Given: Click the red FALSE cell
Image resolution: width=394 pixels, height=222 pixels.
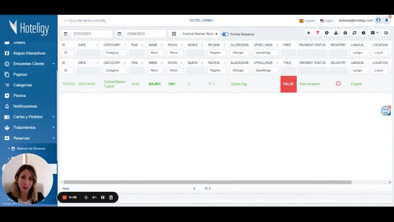Looking at the screenshot, I should (x=289, y=84).
